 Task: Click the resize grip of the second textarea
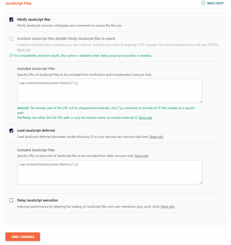[x=201, y=183]
